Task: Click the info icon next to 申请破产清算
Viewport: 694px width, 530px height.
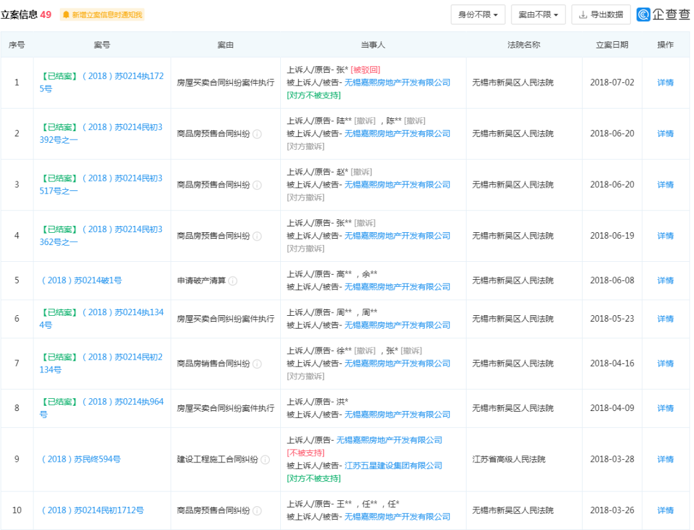Action: [233, 280]
